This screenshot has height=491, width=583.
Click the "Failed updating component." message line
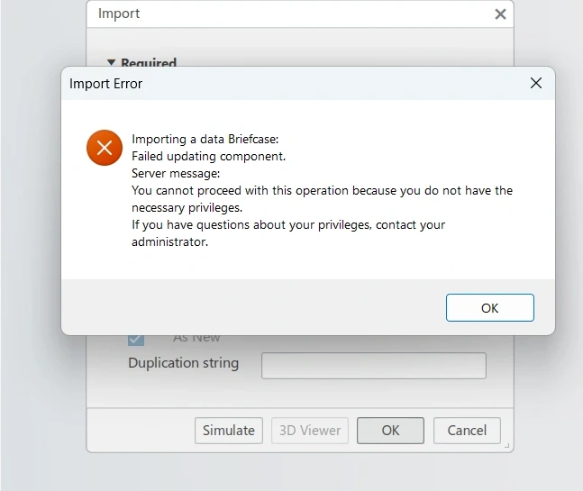[x=208, y=156]
